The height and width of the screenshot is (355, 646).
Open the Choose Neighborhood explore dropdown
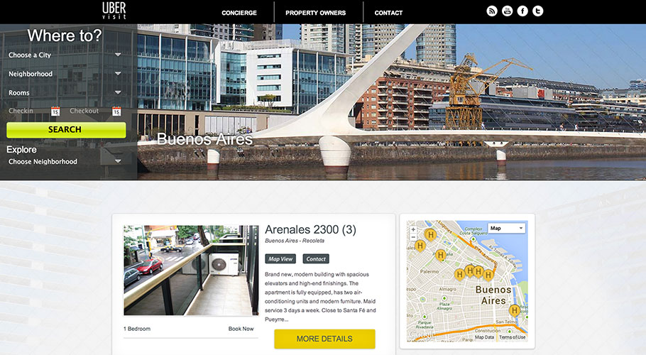pyautogui.click(x=65, y=161)
